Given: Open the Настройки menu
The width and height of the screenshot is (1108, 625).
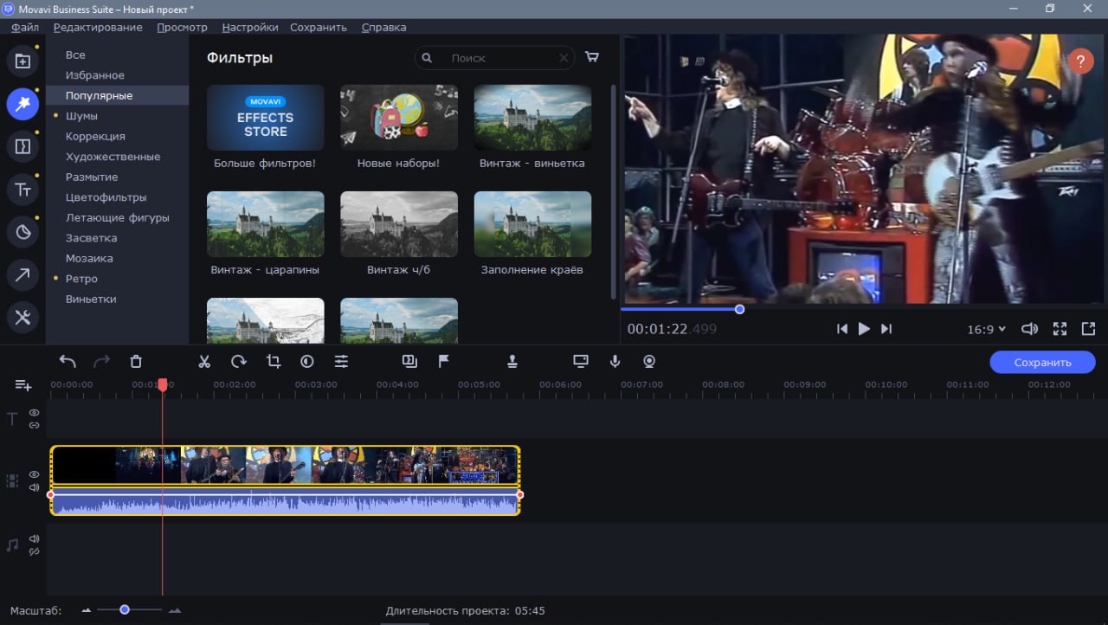Looking at the screenshot, I should [x=250, y=27].
